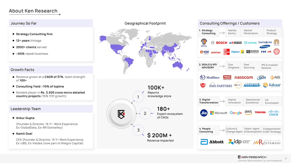
Task: Click the Toshiba logo
Action: click(260, 112)
